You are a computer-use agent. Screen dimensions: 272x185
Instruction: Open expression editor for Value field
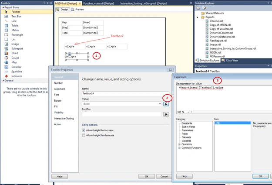coord(166,104)
